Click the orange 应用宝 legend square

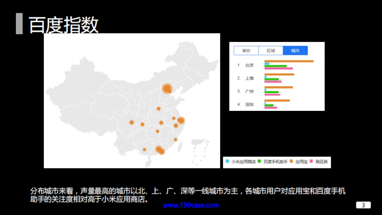(x=291, y=161)
